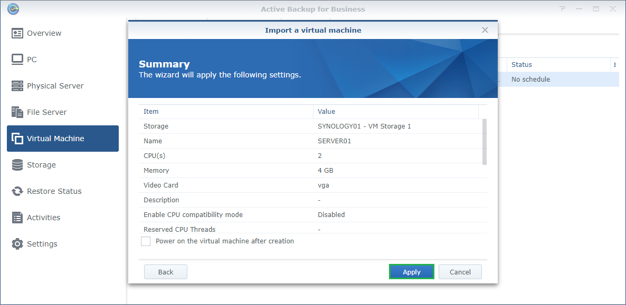
Task: Select Virtual Machine in the sidebar
Action: (x=63, y=139)
